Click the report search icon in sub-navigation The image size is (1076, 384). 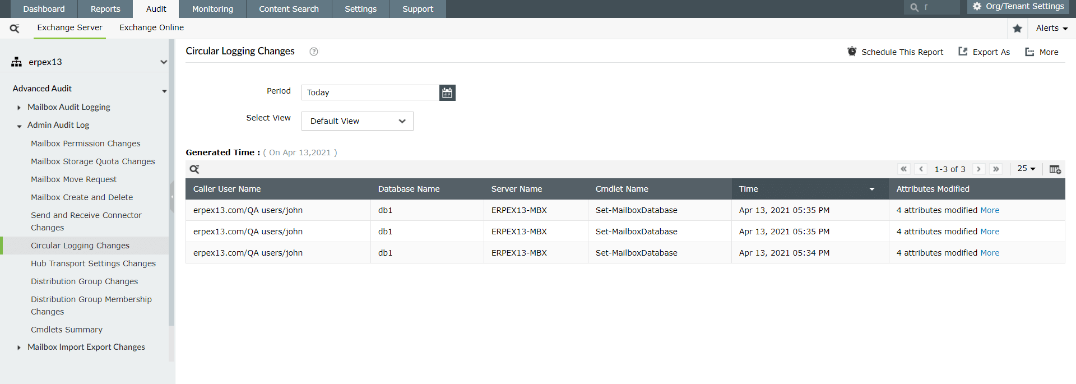(15, 28)
